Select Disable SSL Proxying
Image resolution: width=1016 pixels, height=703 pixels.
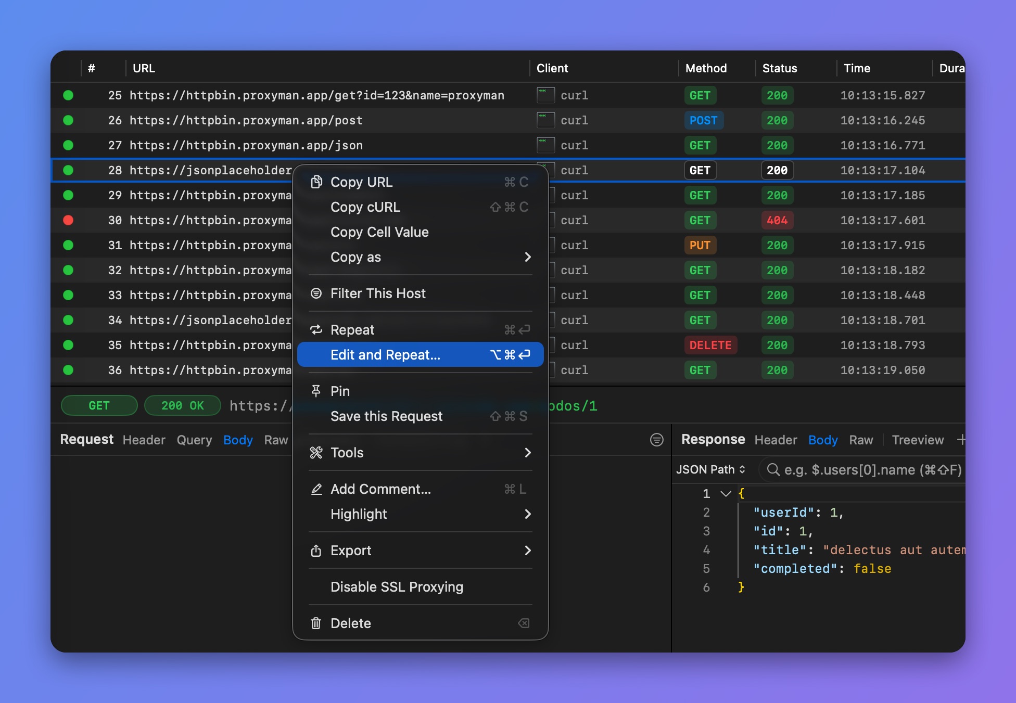(420, 586)
